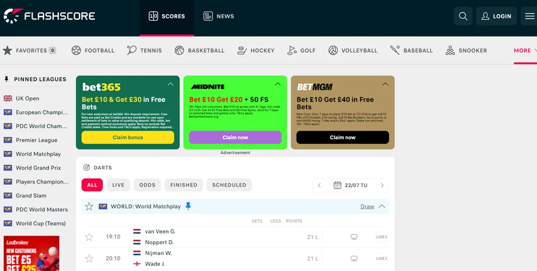Star the van Veen vs Noppert match
This screenshot has height=271, width=537.
(x=89, y=237)
